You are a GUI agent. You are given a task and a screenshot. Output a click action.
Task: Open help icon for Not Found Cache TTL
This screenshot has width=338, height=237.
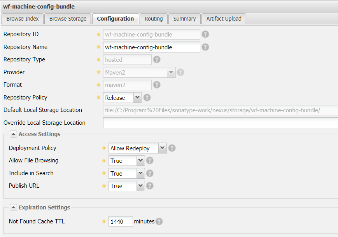(159, 221)
